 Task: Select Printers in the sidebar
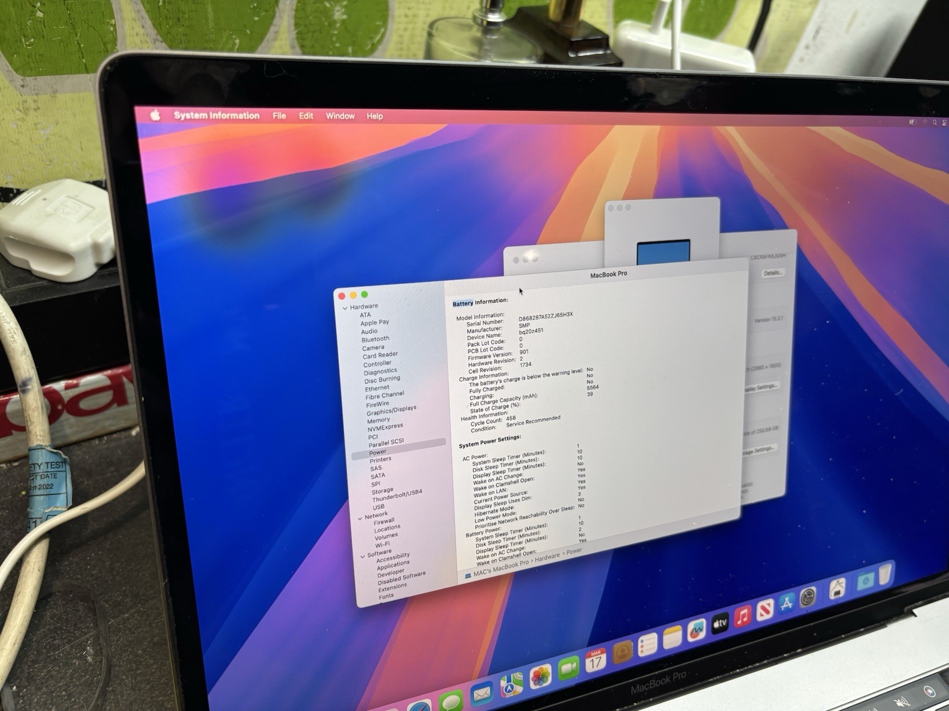coord(380,460)
